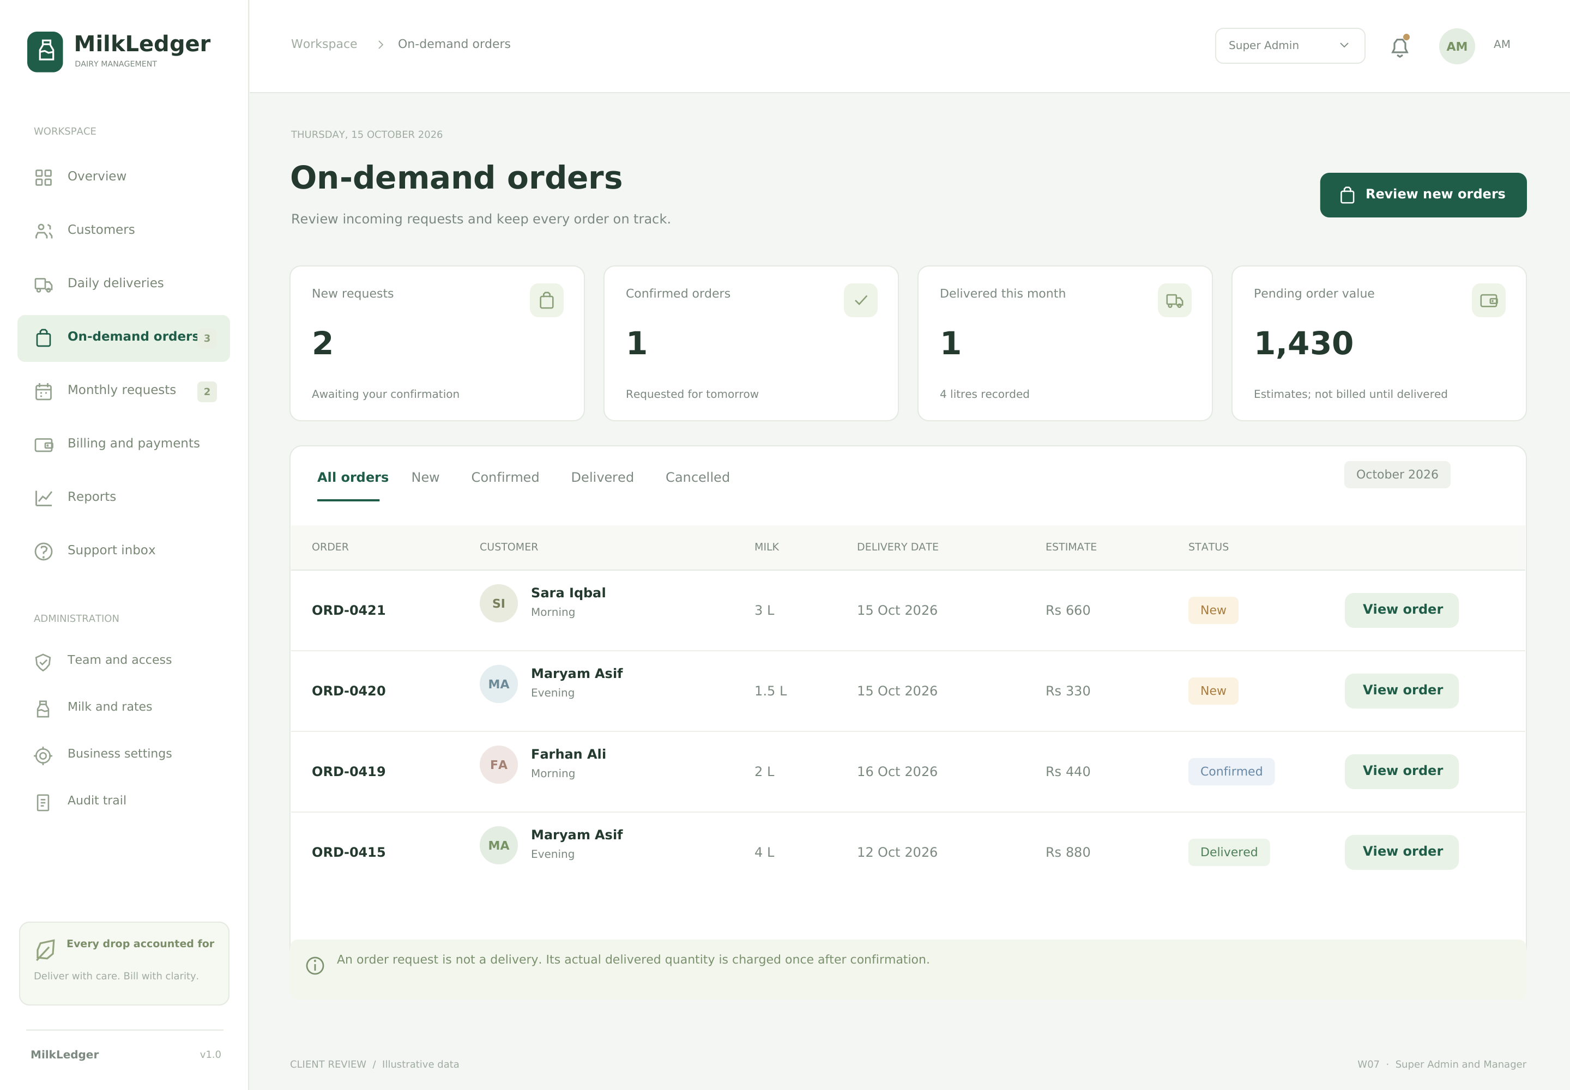
Task: View order ORD-0420
Action: click(x=1401, y=691)
